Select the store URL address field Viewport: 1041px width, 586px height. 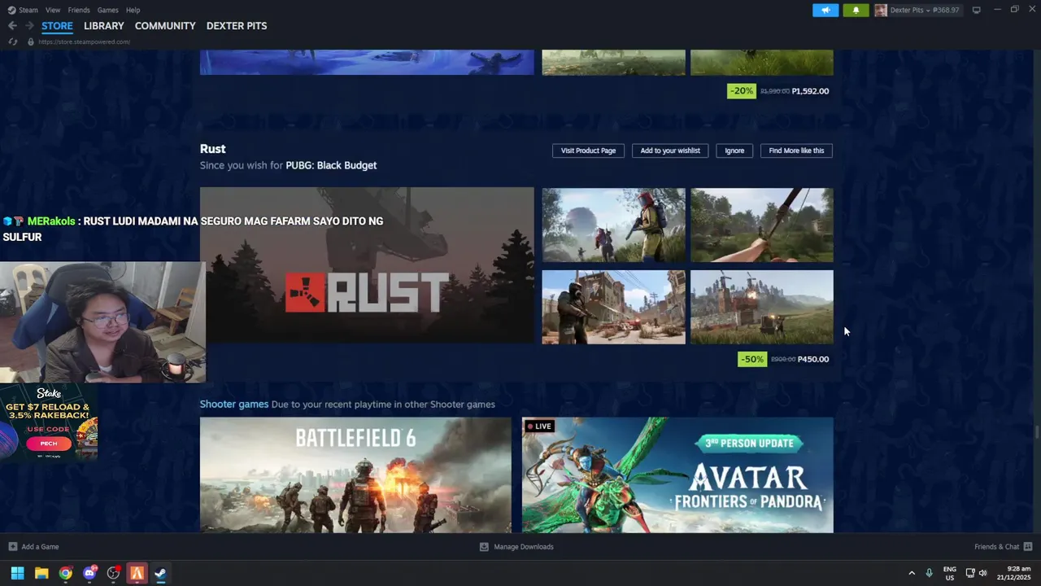84,42
